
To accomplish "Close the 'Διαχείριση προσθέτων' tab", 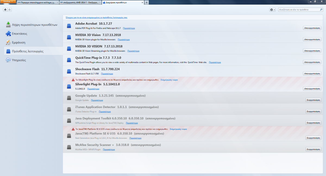I will pyautogui.click(x=142, y=2).
